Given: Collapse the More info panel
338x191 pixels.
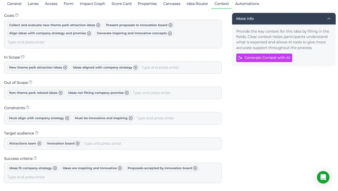Looking at the screenshot, I should (329, 19).
